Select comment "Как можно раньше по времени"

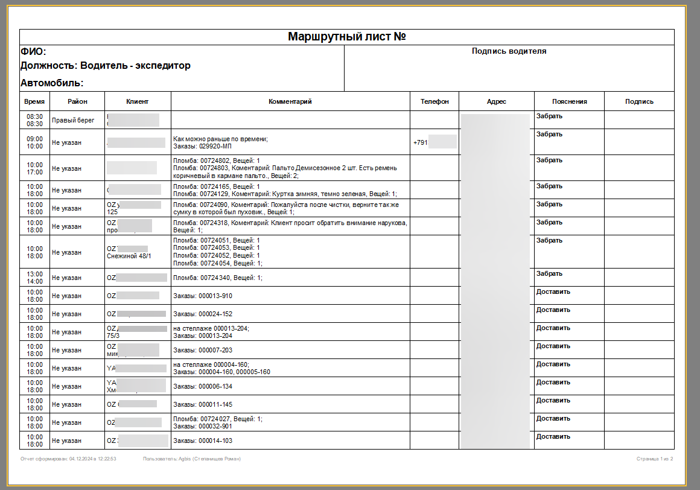pyautogui.click(x=220, y=139)
